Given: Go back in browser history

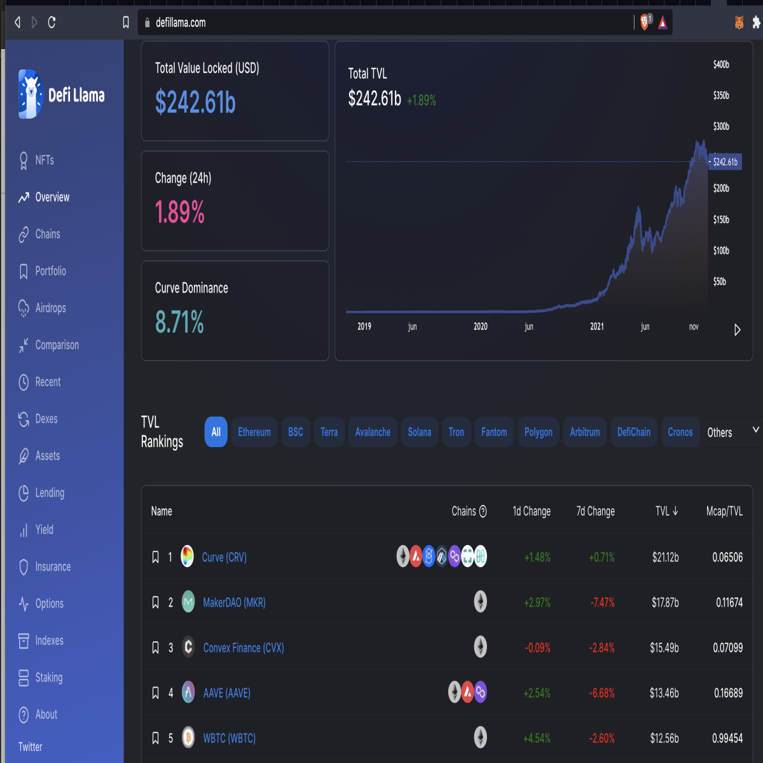Looking at the screenshot, I should point(17,22).
